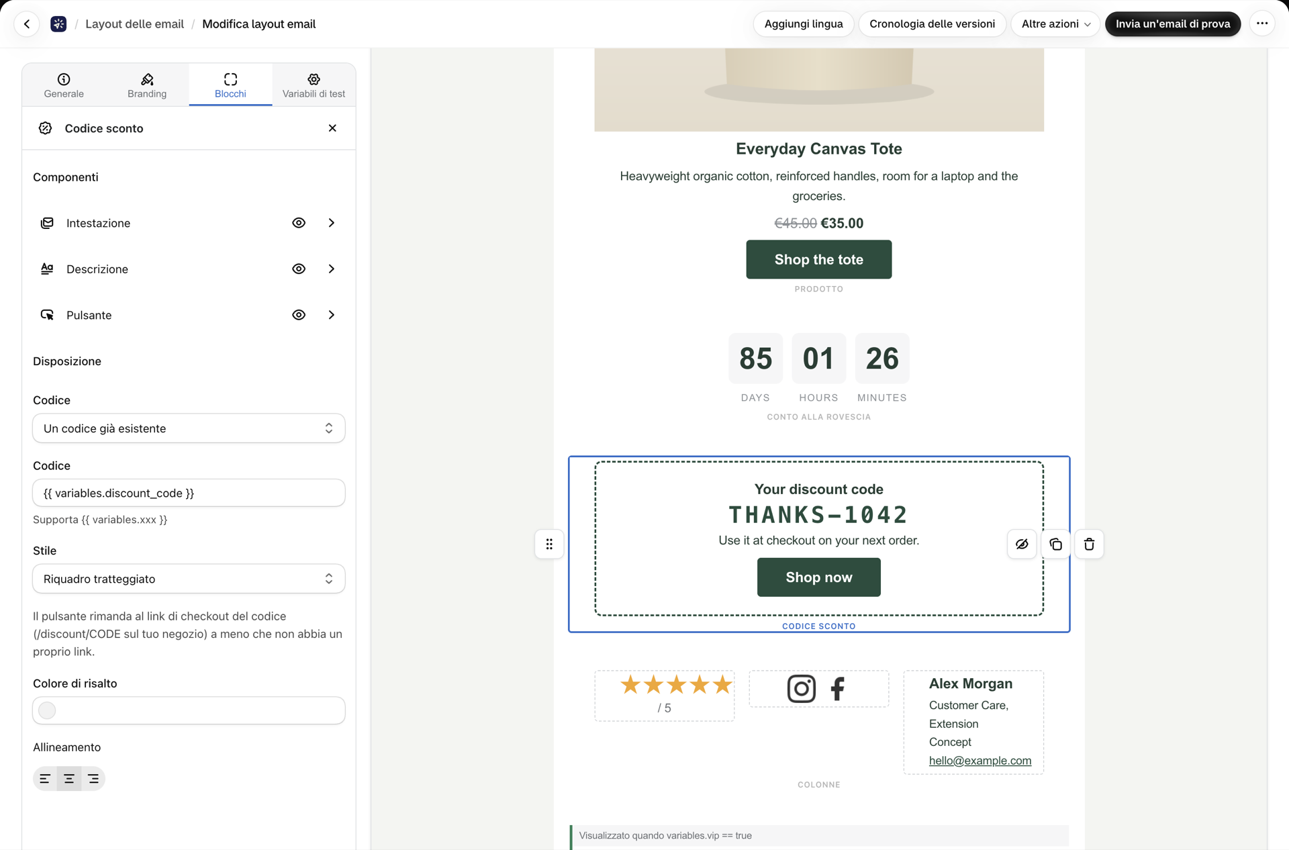Viewport: 1289px width, 850px height.
Task: Open the three-dots more options menu
Action: pyautogui.click(x=1262, y=24)
